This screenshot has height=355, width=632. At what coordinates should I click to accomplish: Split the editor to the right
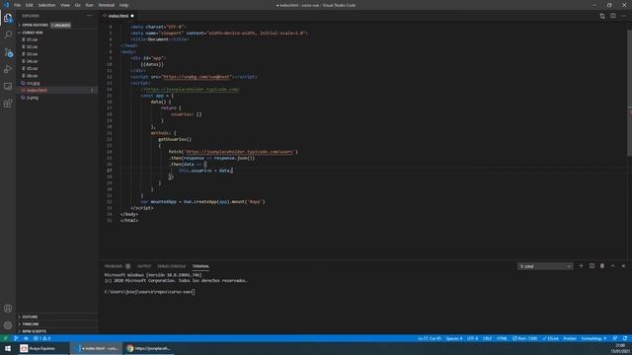pos(612,16)
